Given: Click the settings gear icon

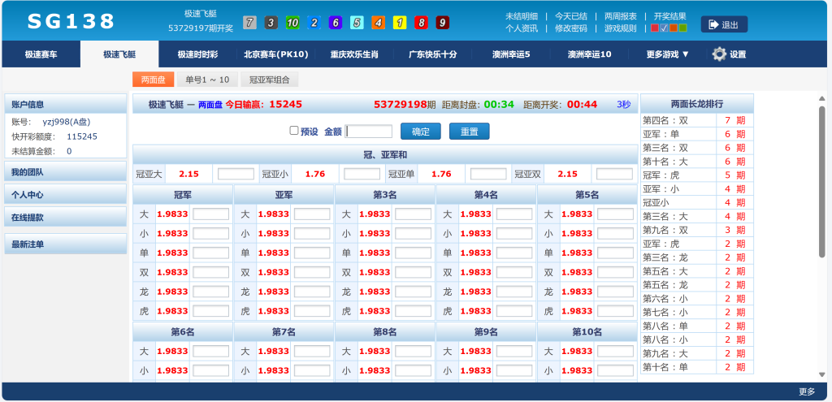Looking at the screenshot, I should (719, 54).
